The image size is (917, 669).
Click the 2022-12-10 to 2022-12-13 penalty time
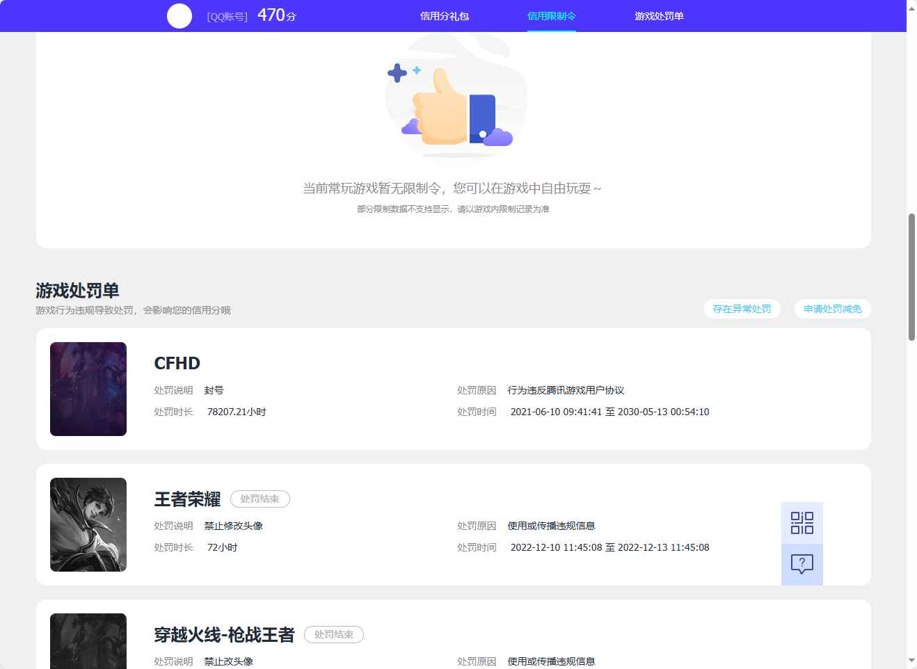(x=609, y=547)
